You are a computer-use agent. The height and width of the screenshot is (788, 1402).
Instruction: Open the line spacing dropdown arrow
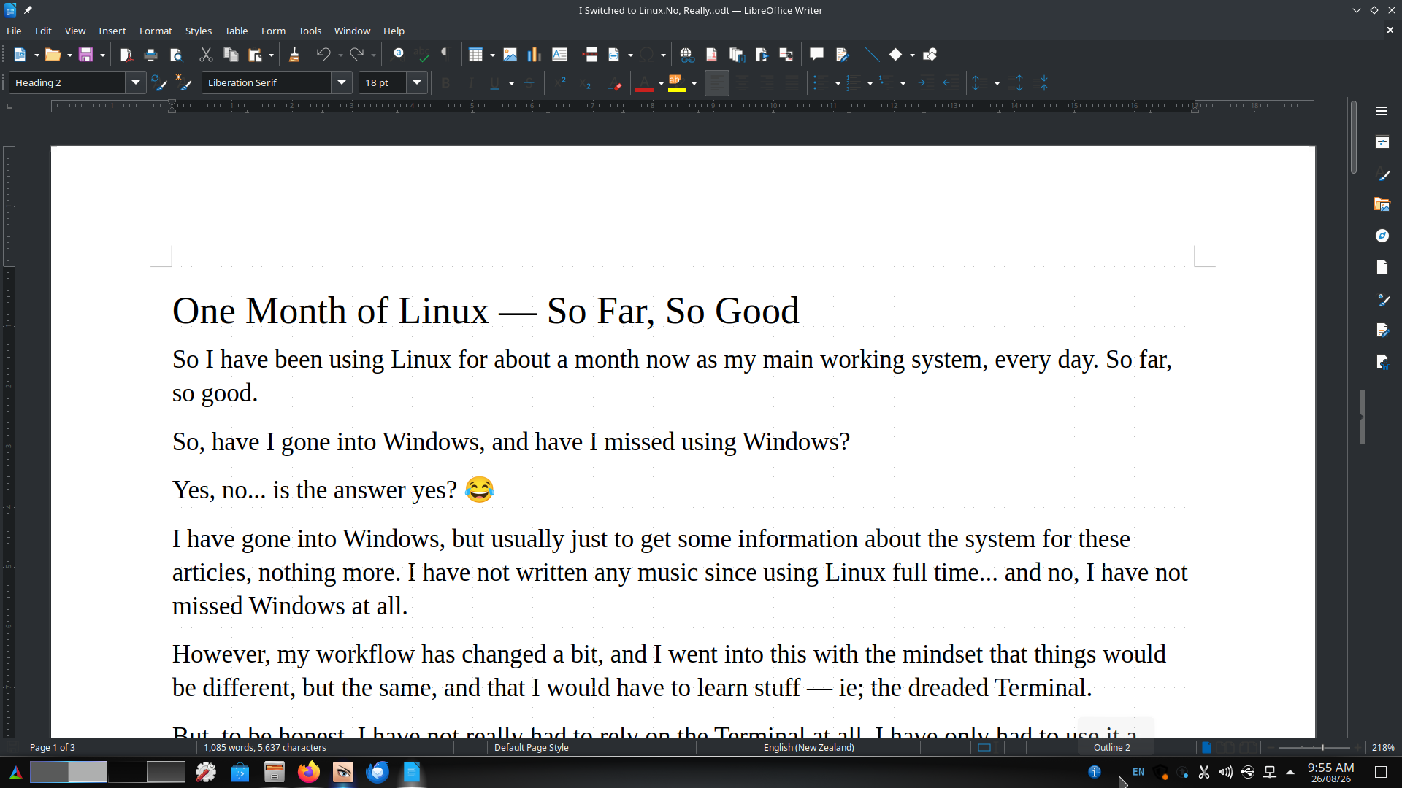(x=997, y=84)
